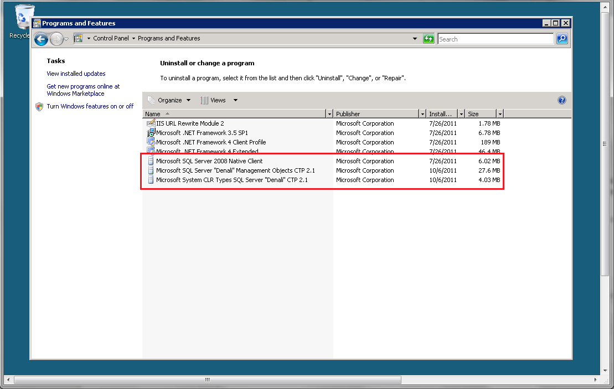Viewport: 614px width, 389px height.
Task: Click the Views toolbar icon
Action: pos(204,100)
